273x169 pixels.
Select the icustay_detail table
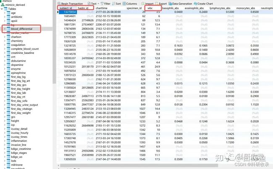click(19, 129)
